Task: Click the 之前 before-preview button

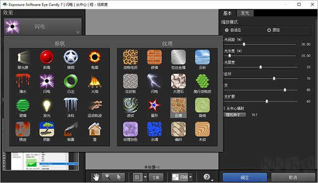Action: pyautogui.click(x=156, y=178)
